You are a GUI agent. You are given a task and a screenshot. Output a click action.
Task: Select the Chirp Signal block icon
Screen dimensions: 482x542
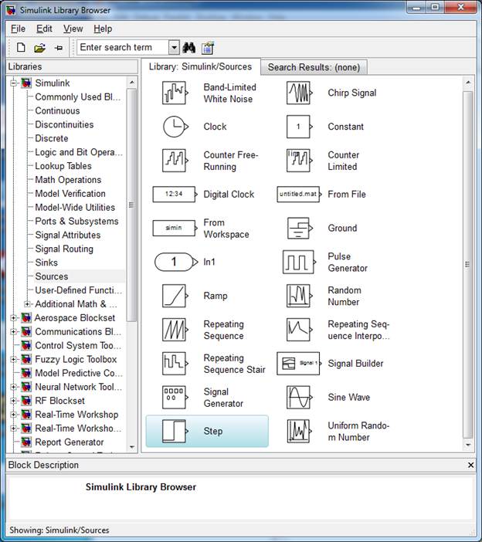pyautogui.click(x=300, y=93)
